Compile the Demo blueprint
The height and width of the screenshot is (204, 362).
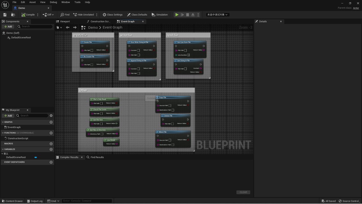tap(28, 15)
